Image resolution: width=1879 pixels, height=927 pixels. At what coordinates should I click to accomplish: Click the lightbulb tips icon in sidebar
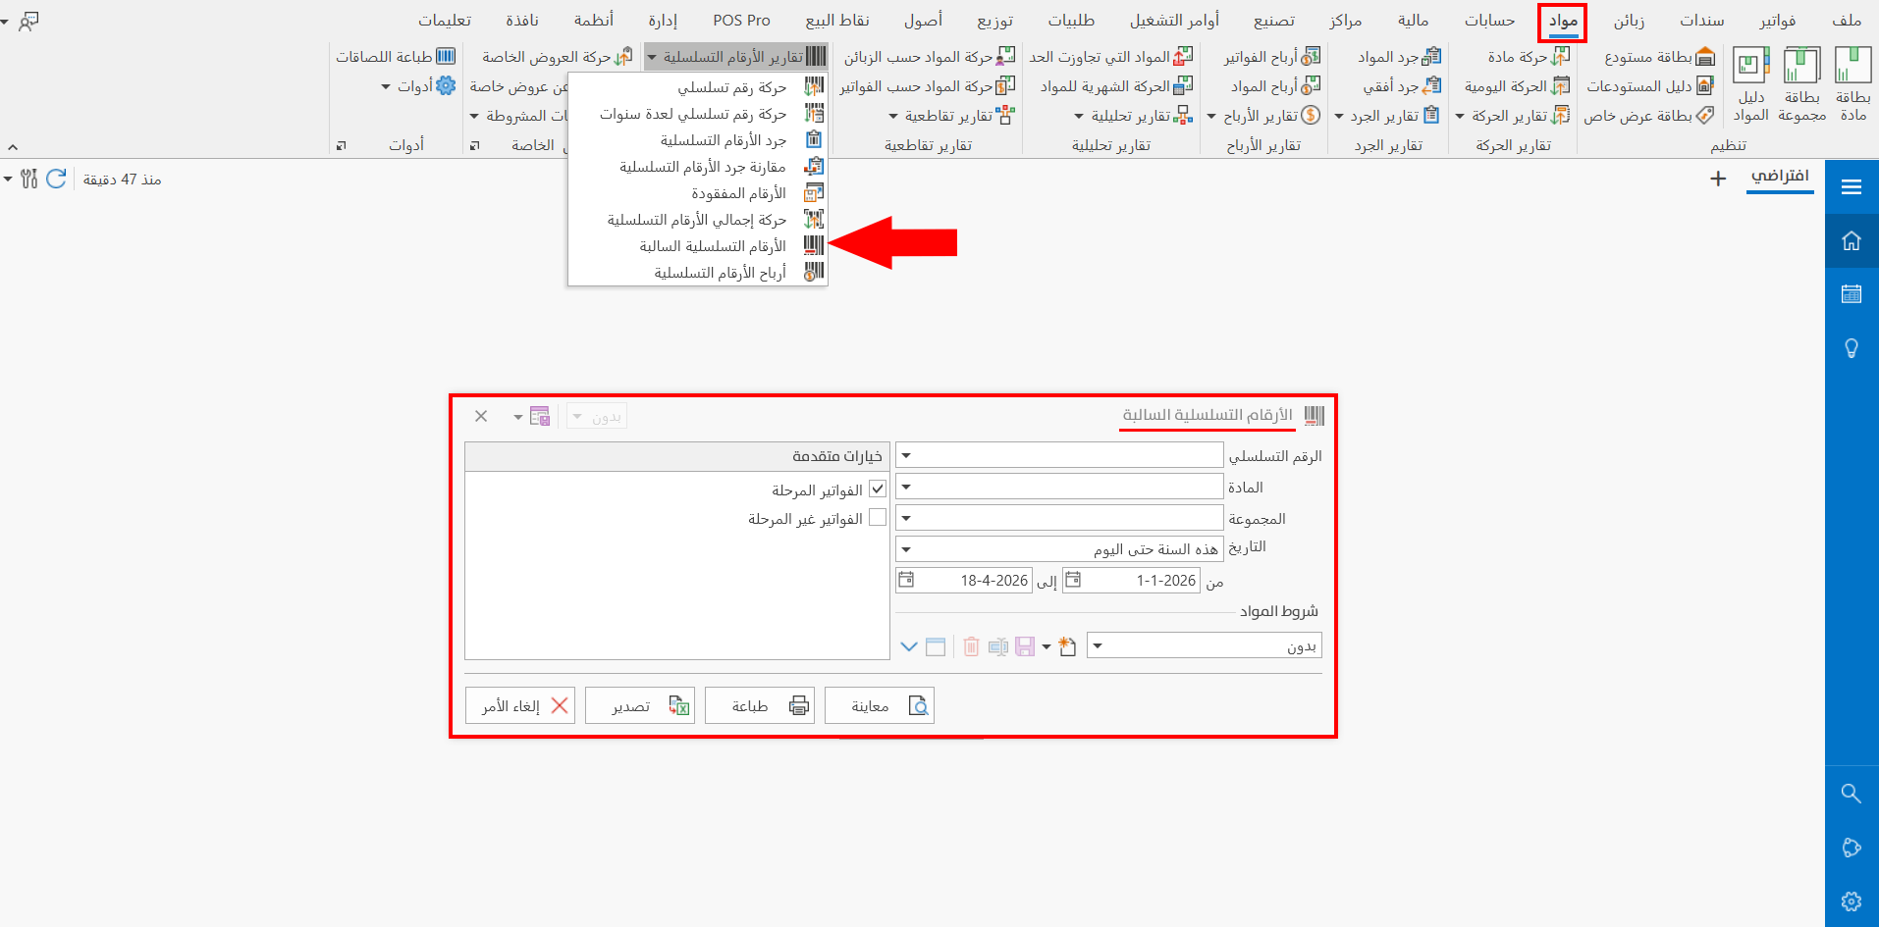[x=1852, y=347]
